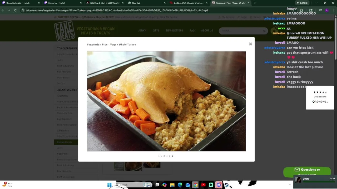Open the ABOUT US nav item
The image size is (337, 189).
pos(207,30)
